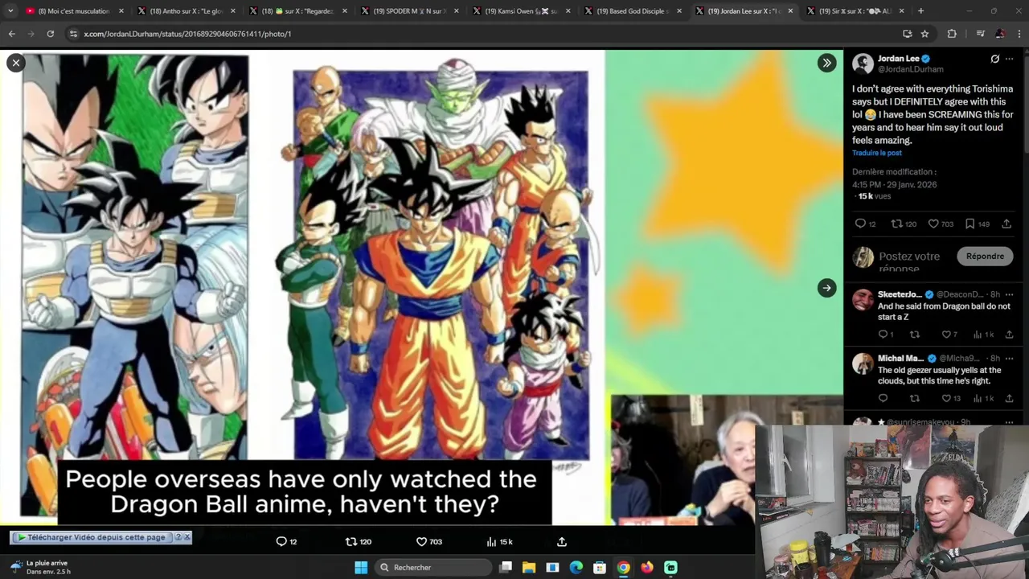Open Jordan Lee profile name link

[899, 59]
